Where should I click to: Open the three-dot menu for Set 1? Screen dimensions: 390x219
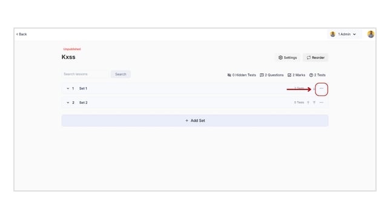(x=322, y=88)
